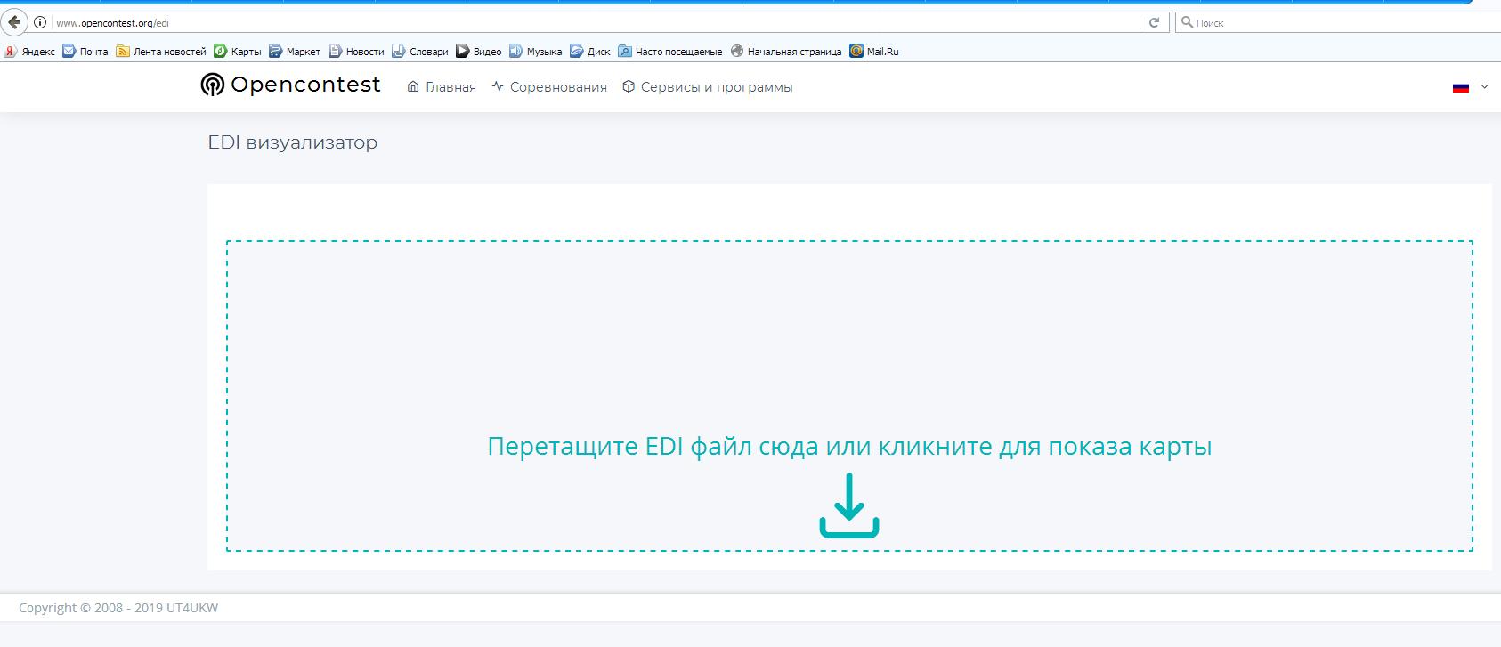Viewport: 1501px width, 647px height.
Task: Click the site information icon in address bar
Action: 40,22
